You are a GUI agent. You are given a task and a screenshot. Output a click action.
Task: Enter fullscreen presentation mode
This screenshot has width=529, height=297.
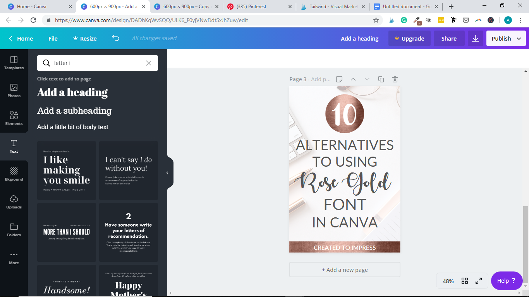click(x=479, y=281)
